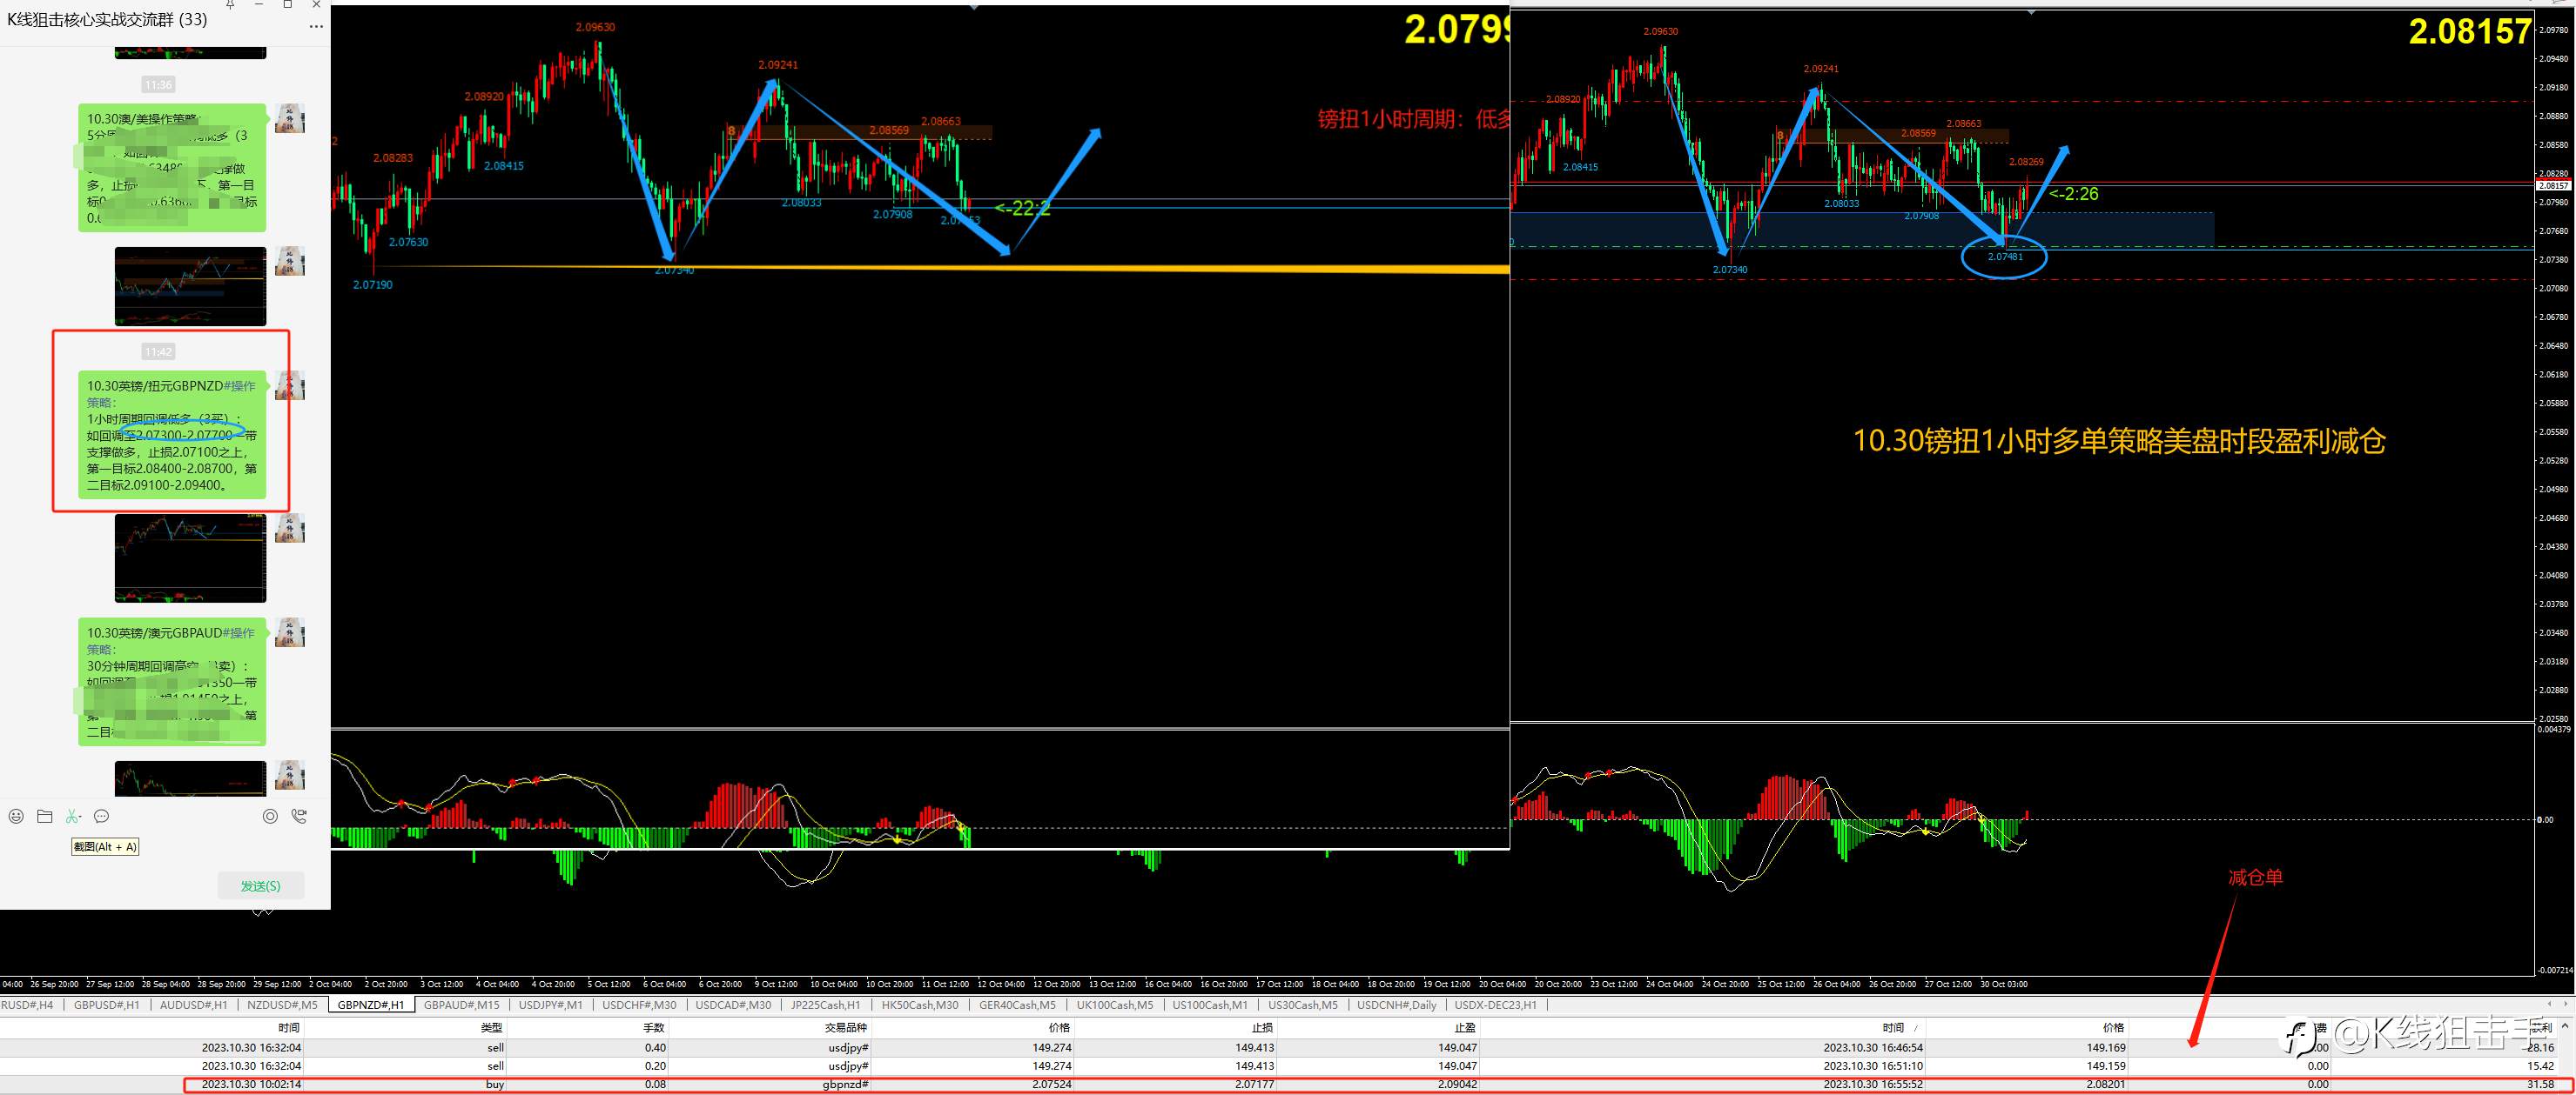Select the GER40Cash,M5 chart tab

(1017, 1005)
